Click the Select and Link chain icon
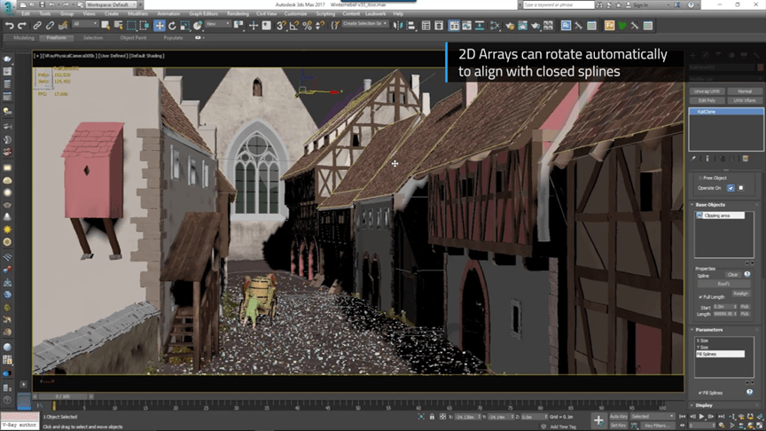Screen dimensions: 766x431 (38, 26)
